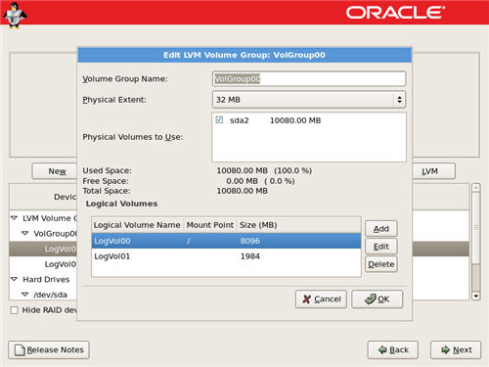This screenshot has width=489, height=367.
Task: Click the size value 1984
Action: (x=250, y=256)
